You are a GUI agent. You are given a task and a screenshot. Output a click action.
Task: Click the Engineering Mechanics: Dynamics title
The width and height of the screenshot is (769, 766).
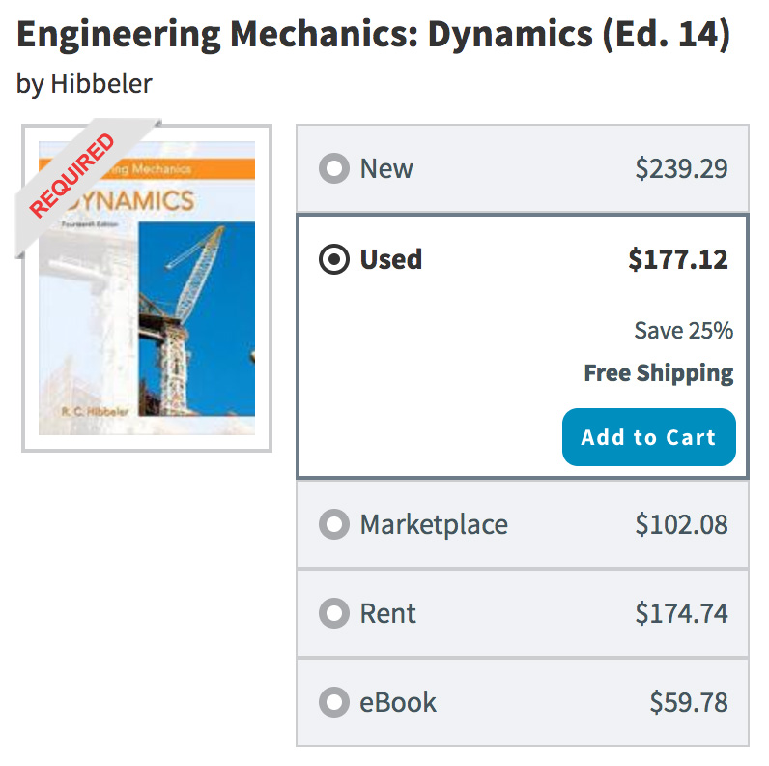tap(373, 36)
